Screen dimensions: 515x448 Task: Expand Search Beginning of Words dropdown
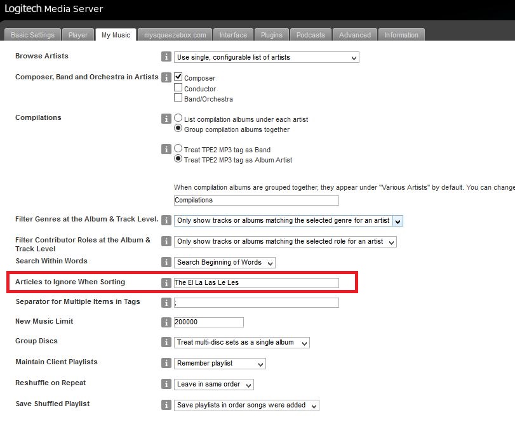[225, 263]
